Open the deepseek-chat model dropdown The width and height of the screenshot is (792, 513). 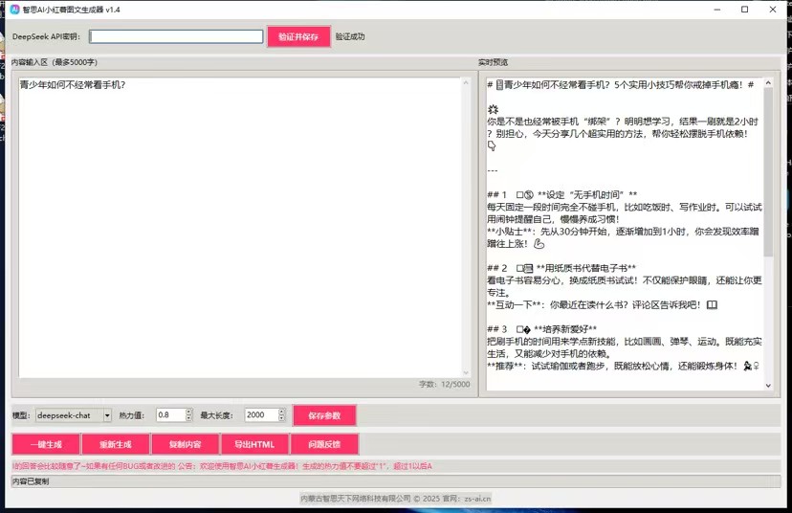pos(107,415)
